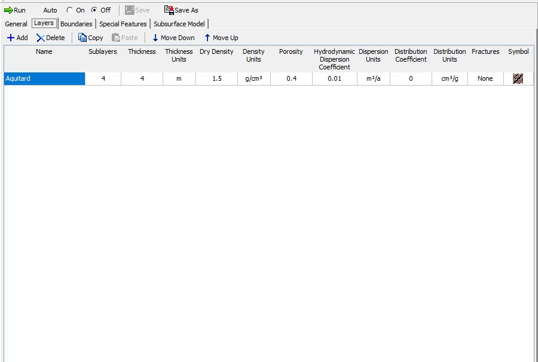Delete the selected layer using X icon
538x362 pixels.
pyautogui.click(x=41, y=38)
